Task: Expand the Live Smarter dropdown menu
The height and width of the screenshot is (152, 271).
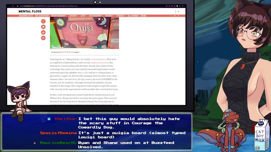Action: (96, 16)
